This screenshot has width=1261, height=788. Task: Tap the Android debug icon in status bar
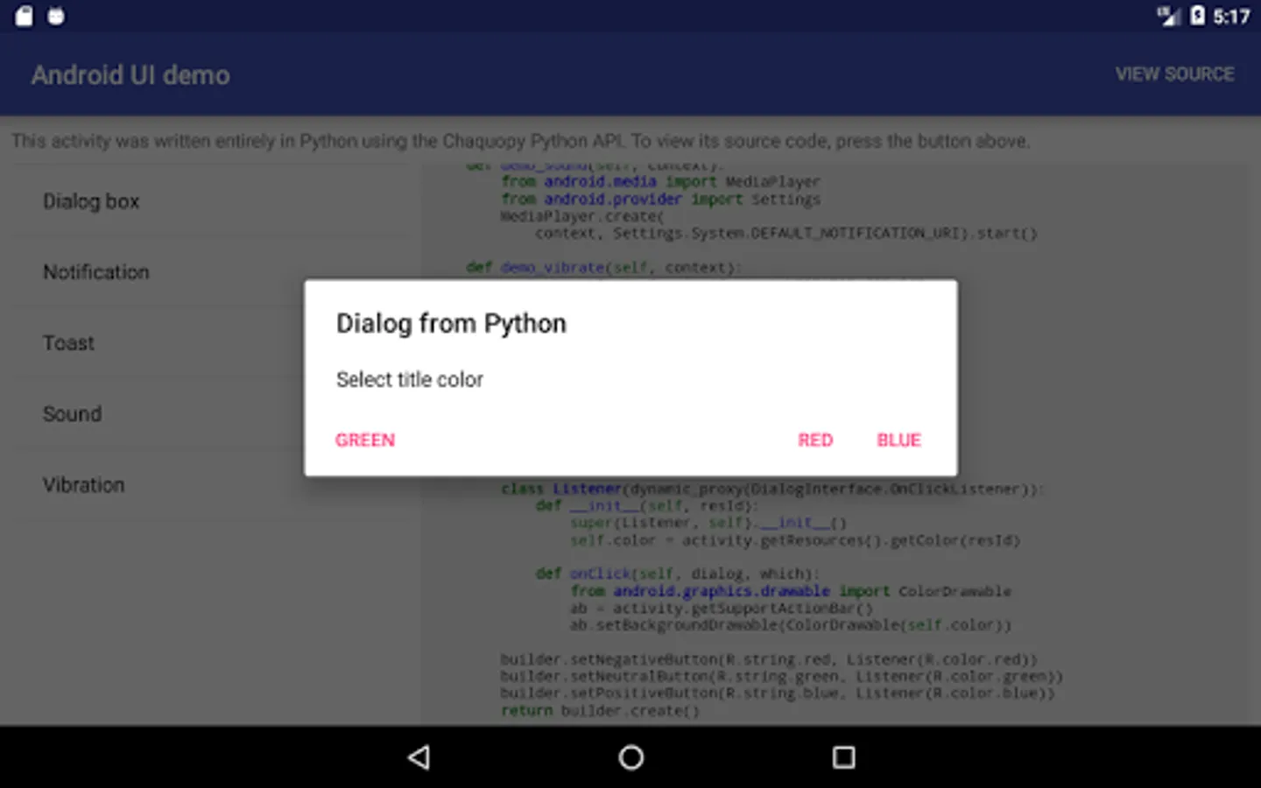click(x=56, y=16)
